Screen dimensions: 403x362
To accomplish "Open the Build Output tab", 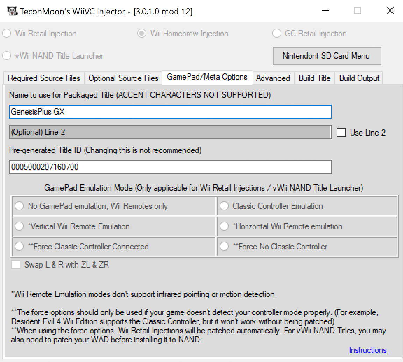I will pyautogui.click(x=359, y=78).
